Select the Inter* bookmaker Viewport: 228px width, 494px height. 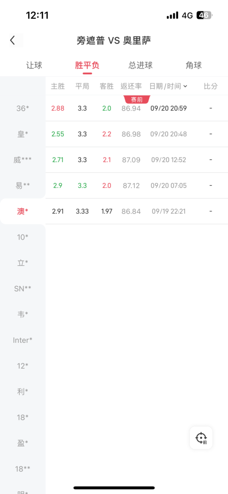pos(23,340)
